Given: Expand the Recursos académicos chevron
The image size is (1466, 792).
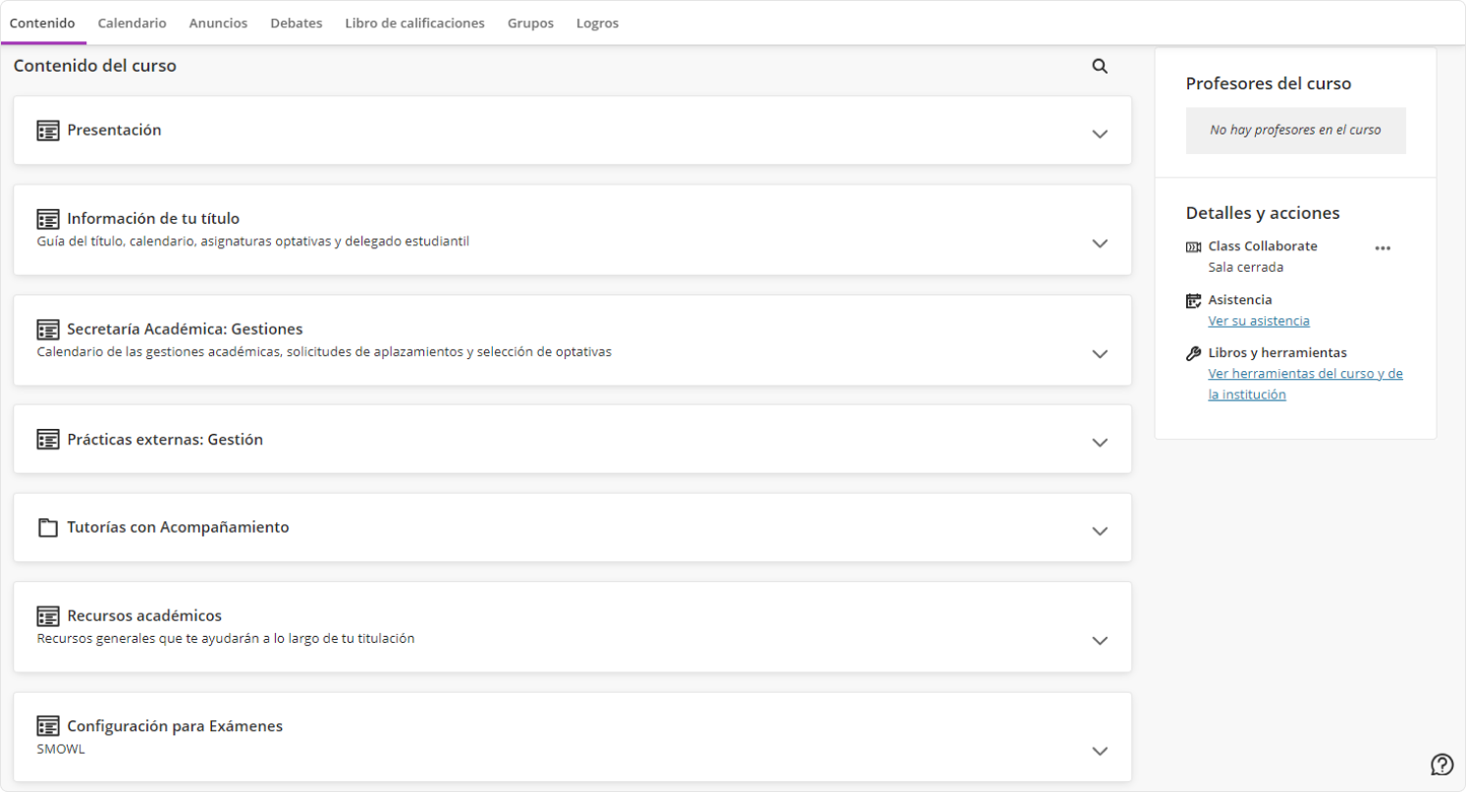Looking at the screenshot, I should 1100,641.
